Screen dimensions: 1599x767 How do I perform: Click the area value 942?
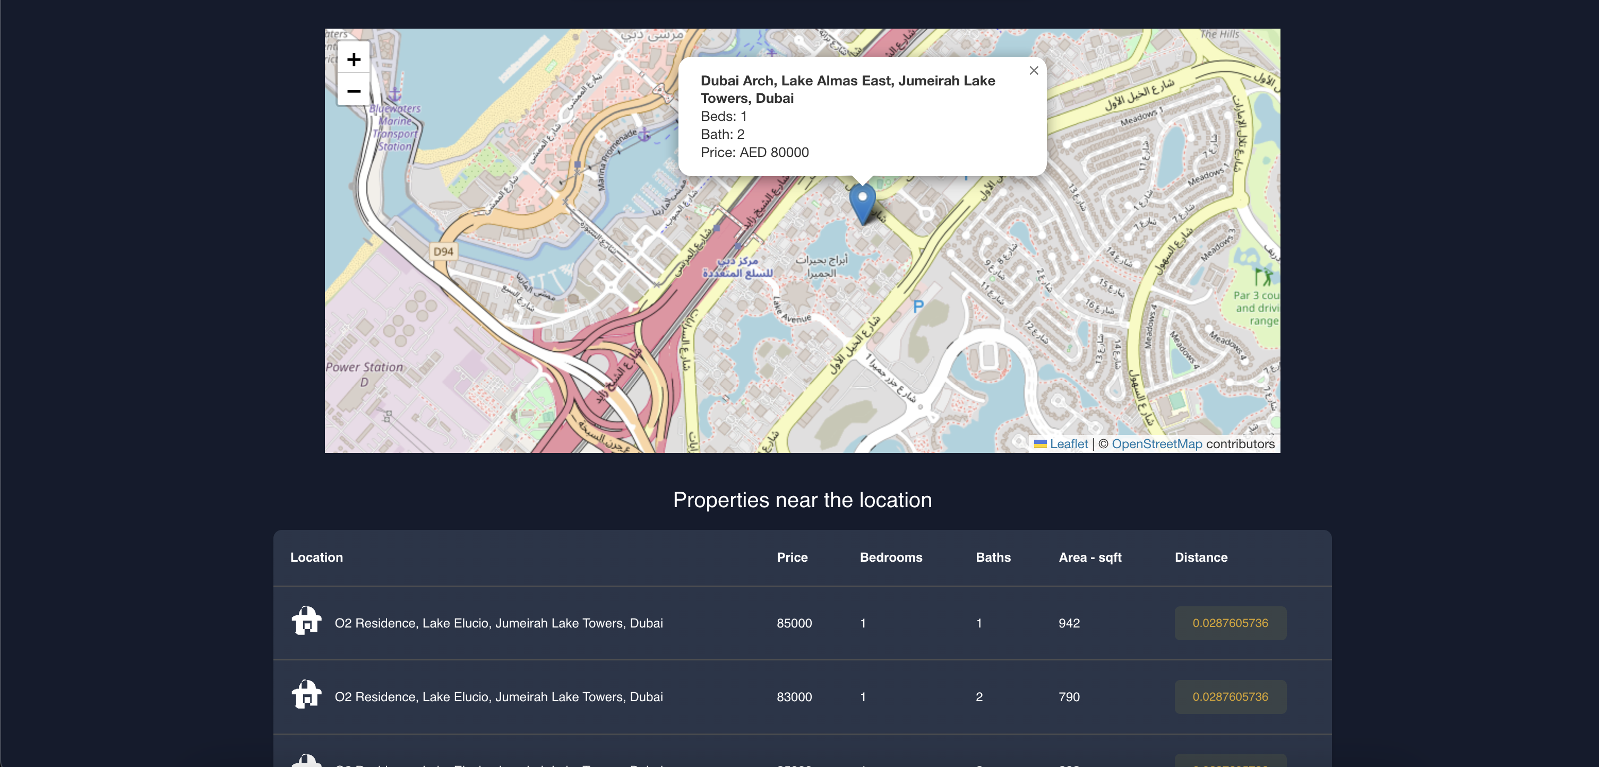click(1069, 623)
